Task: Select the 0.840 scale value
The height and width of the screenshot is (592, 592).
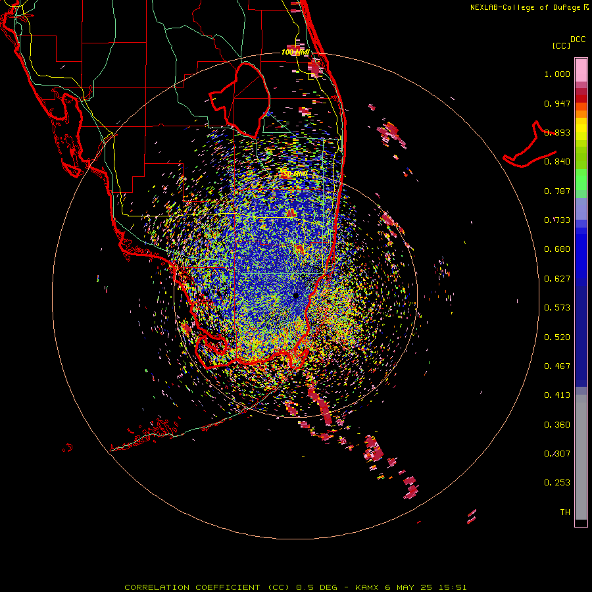Action: coord(557,162)
